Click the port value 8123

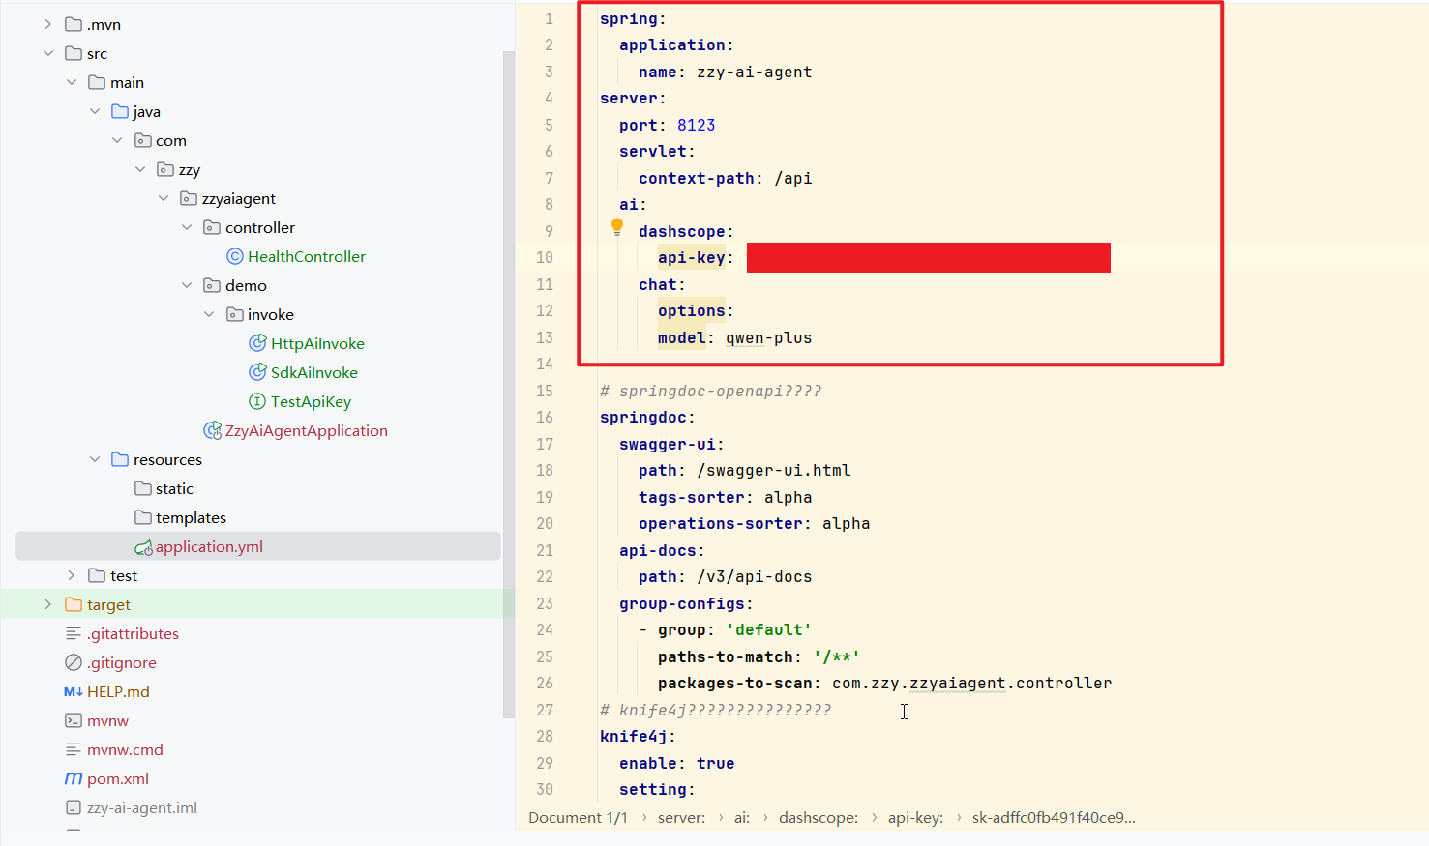697,125
